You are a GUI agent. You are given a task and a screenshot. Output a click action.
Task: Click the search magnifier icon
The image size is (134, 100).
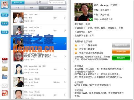(x=50, y=2)
